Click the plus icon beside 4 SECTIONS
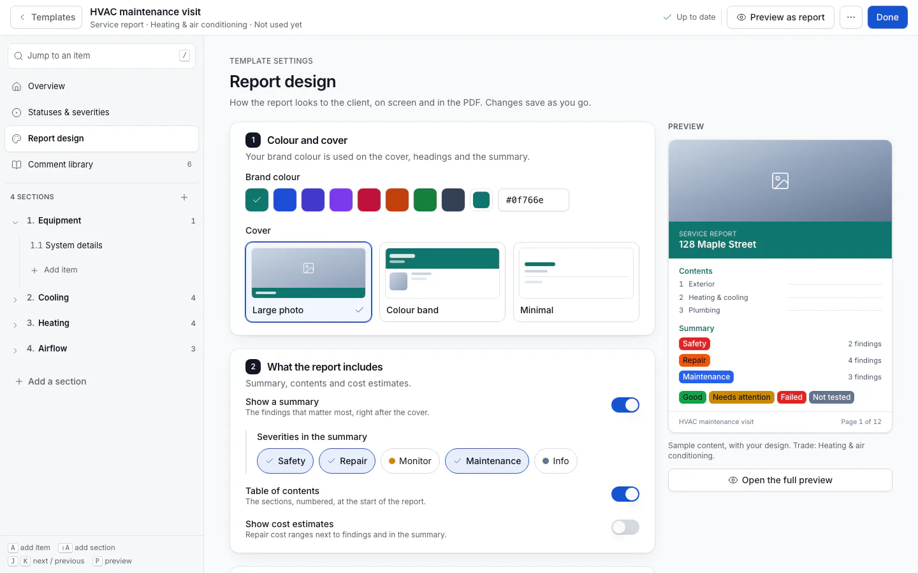 tap(184, 197)
